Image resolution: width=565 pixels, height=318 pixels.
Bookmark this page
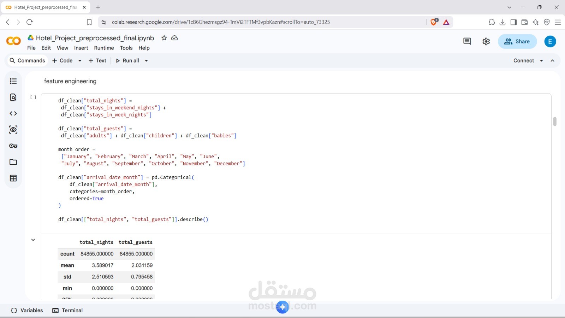[x=89, y=22]
